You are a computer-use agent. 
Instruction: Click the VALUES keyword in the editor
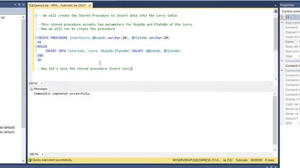pos(137,51)
